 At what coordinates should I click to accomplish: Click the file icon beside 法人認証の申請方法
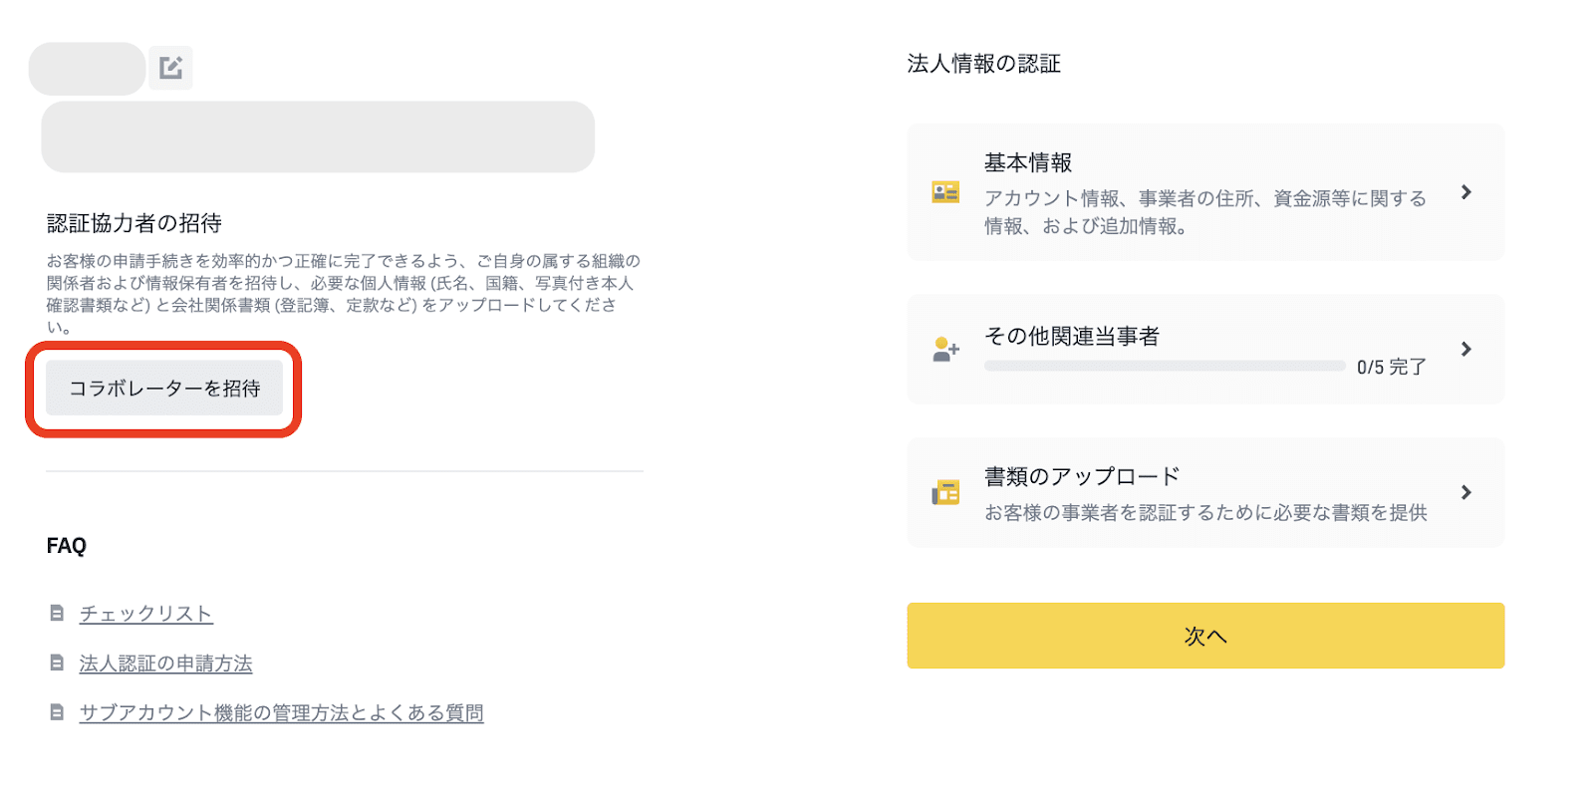pos(57,664)
